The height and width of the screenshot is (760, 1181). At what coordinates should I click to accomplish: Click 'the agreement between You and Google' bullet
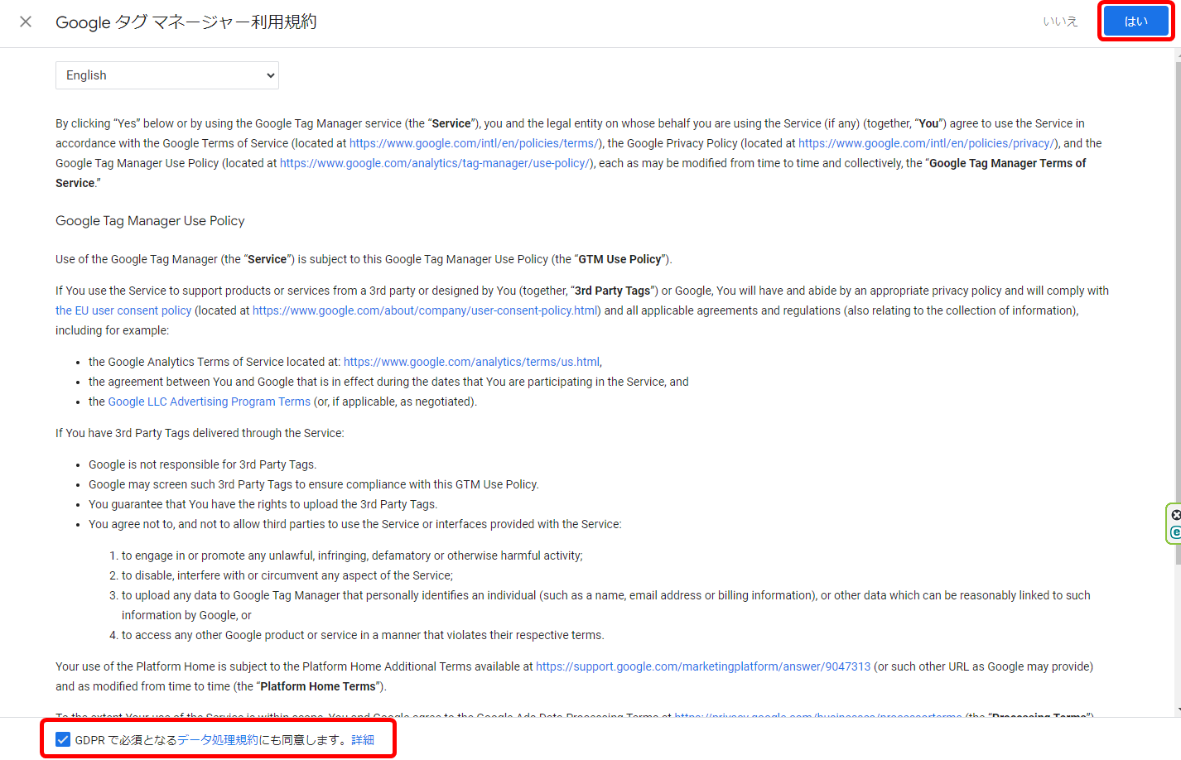388,382
